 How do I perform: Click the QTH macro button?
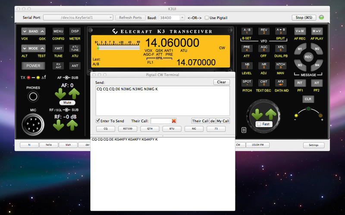(x=150, y=129)
